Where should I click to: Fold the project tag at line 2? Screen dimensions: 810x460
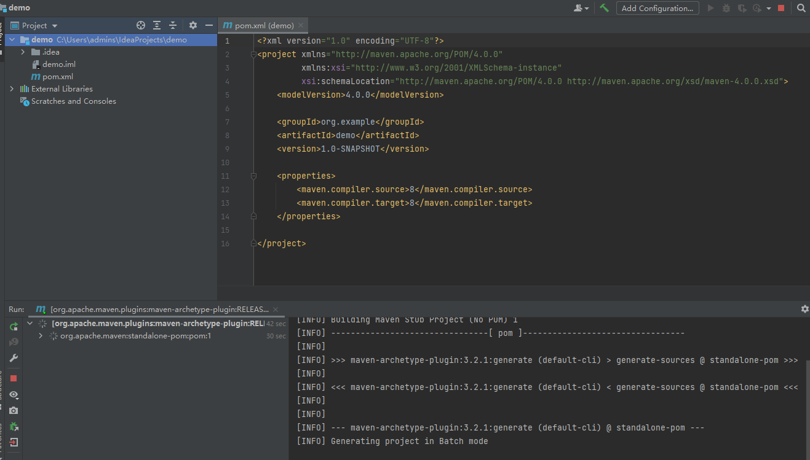253,54
